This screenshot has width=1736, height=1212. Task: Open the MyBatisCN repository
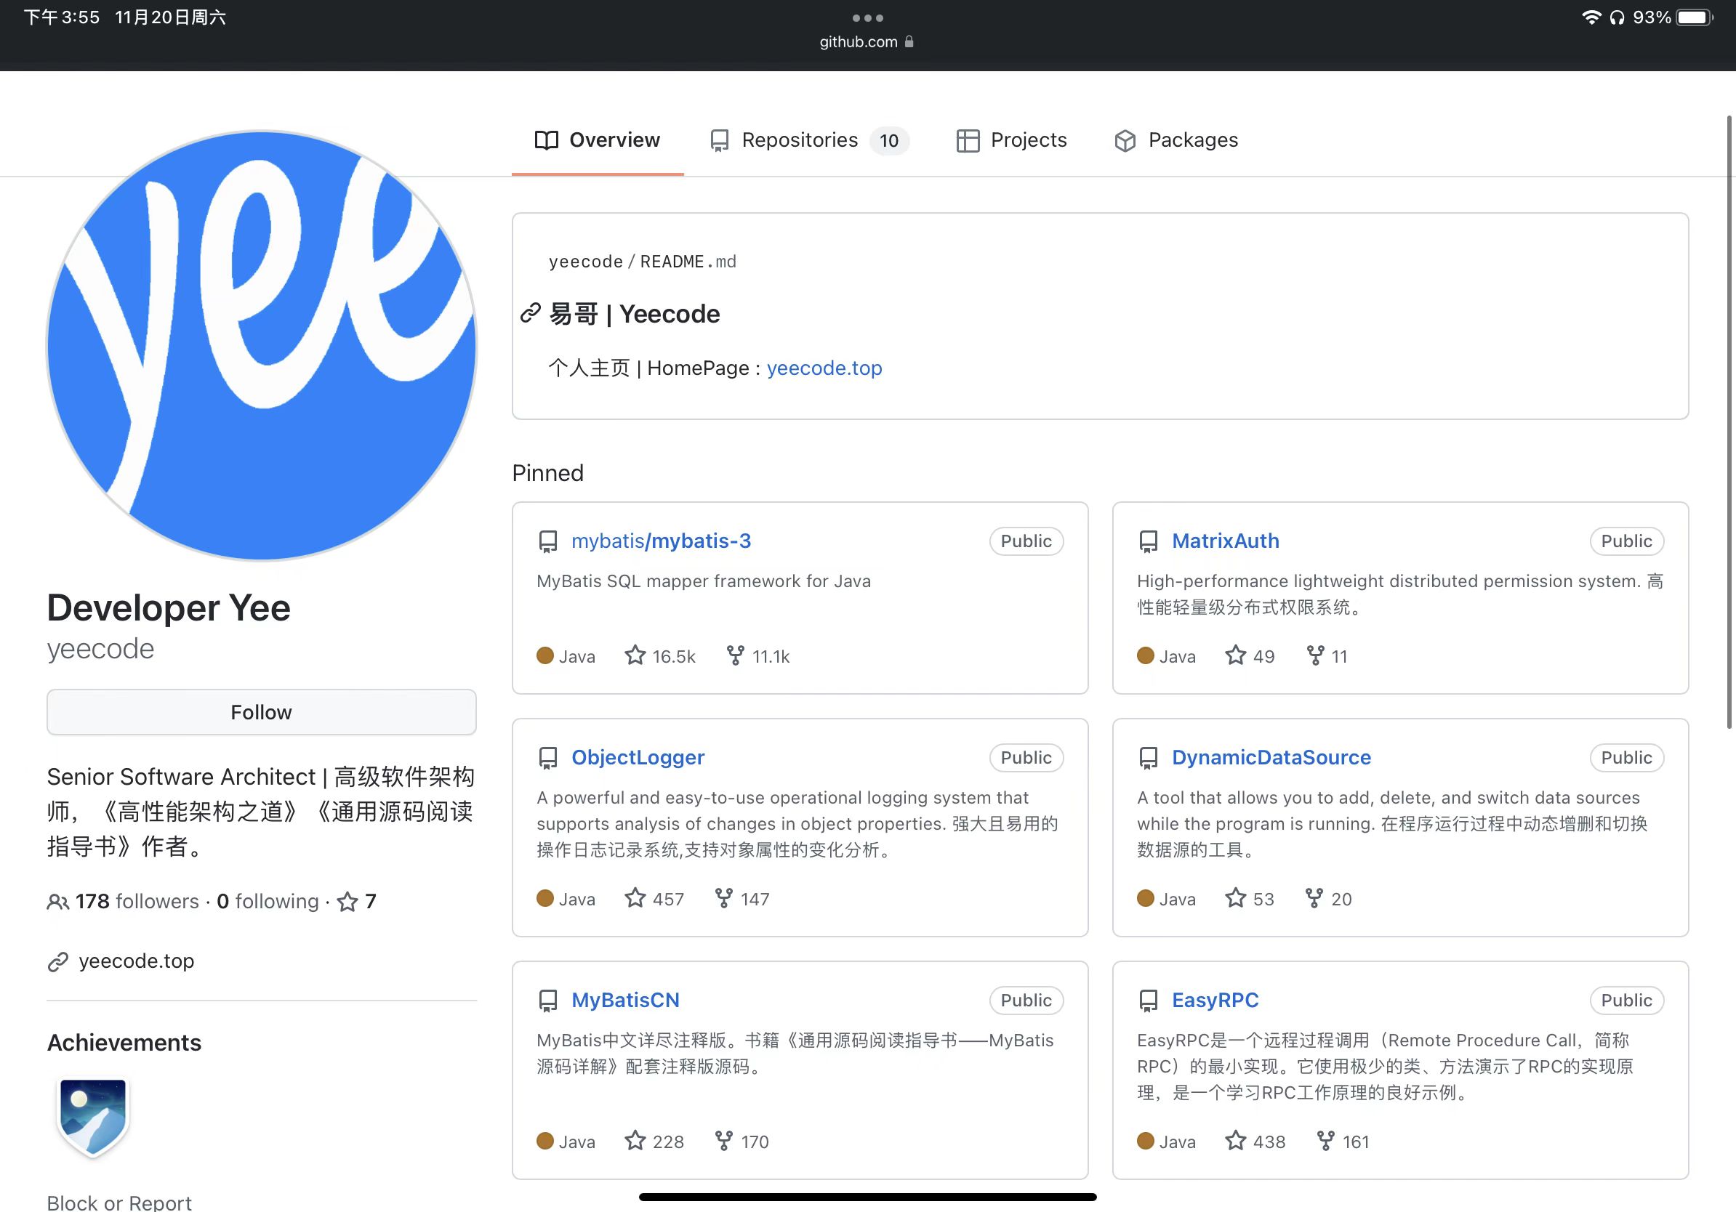(625, 1000)
